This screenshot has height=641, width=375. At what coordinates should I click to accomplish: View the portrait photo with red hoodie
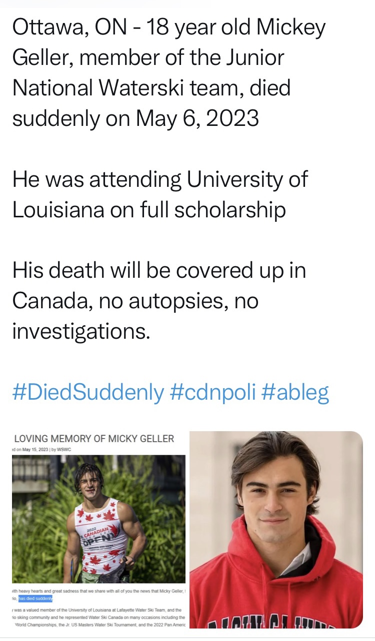pyautogui.click(x=276, y=530)
